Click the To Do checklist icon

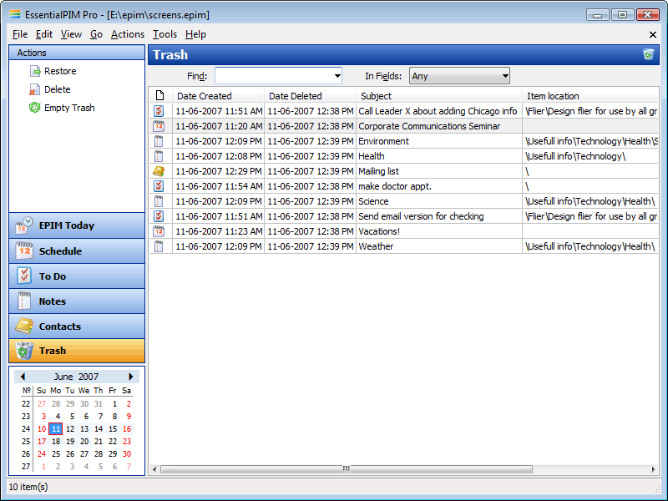click(x=24, y=276)
